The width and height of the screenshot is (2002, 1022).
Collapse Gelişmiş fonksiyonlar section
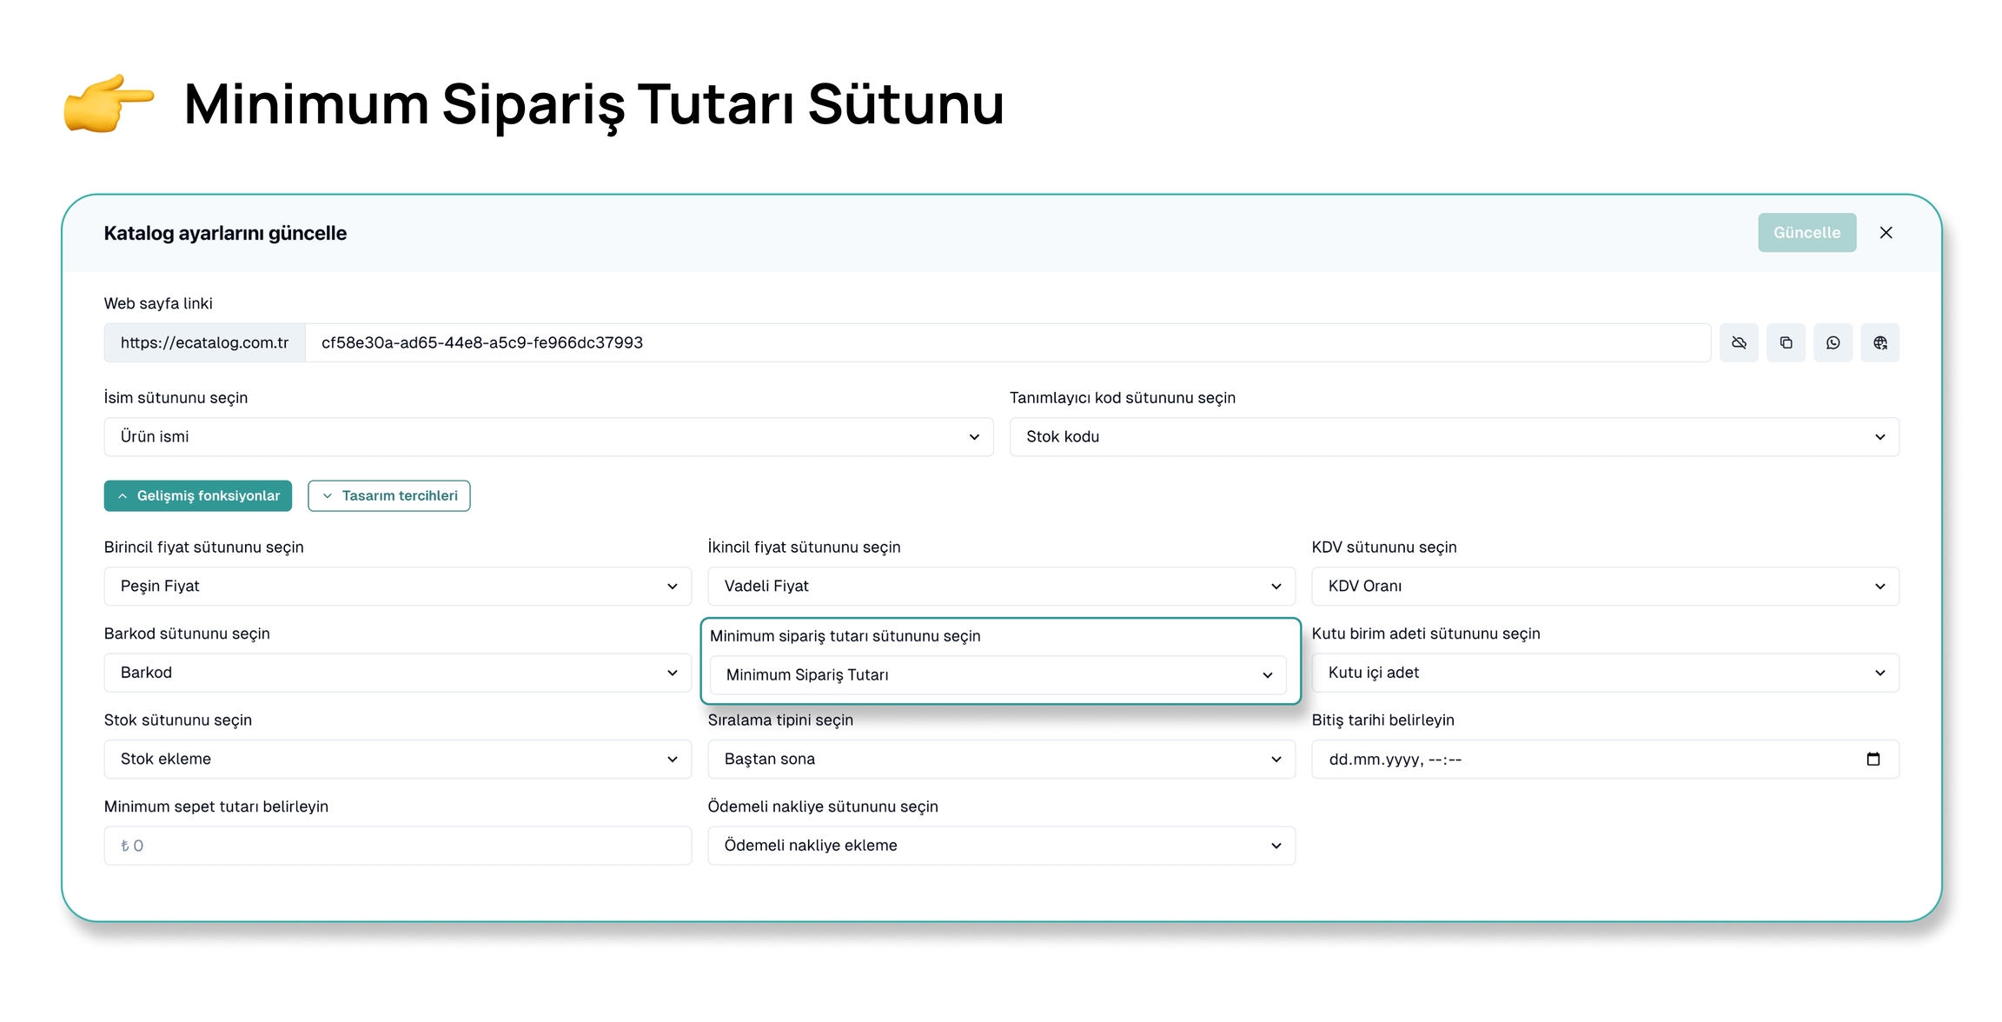[x=198, y=495]
